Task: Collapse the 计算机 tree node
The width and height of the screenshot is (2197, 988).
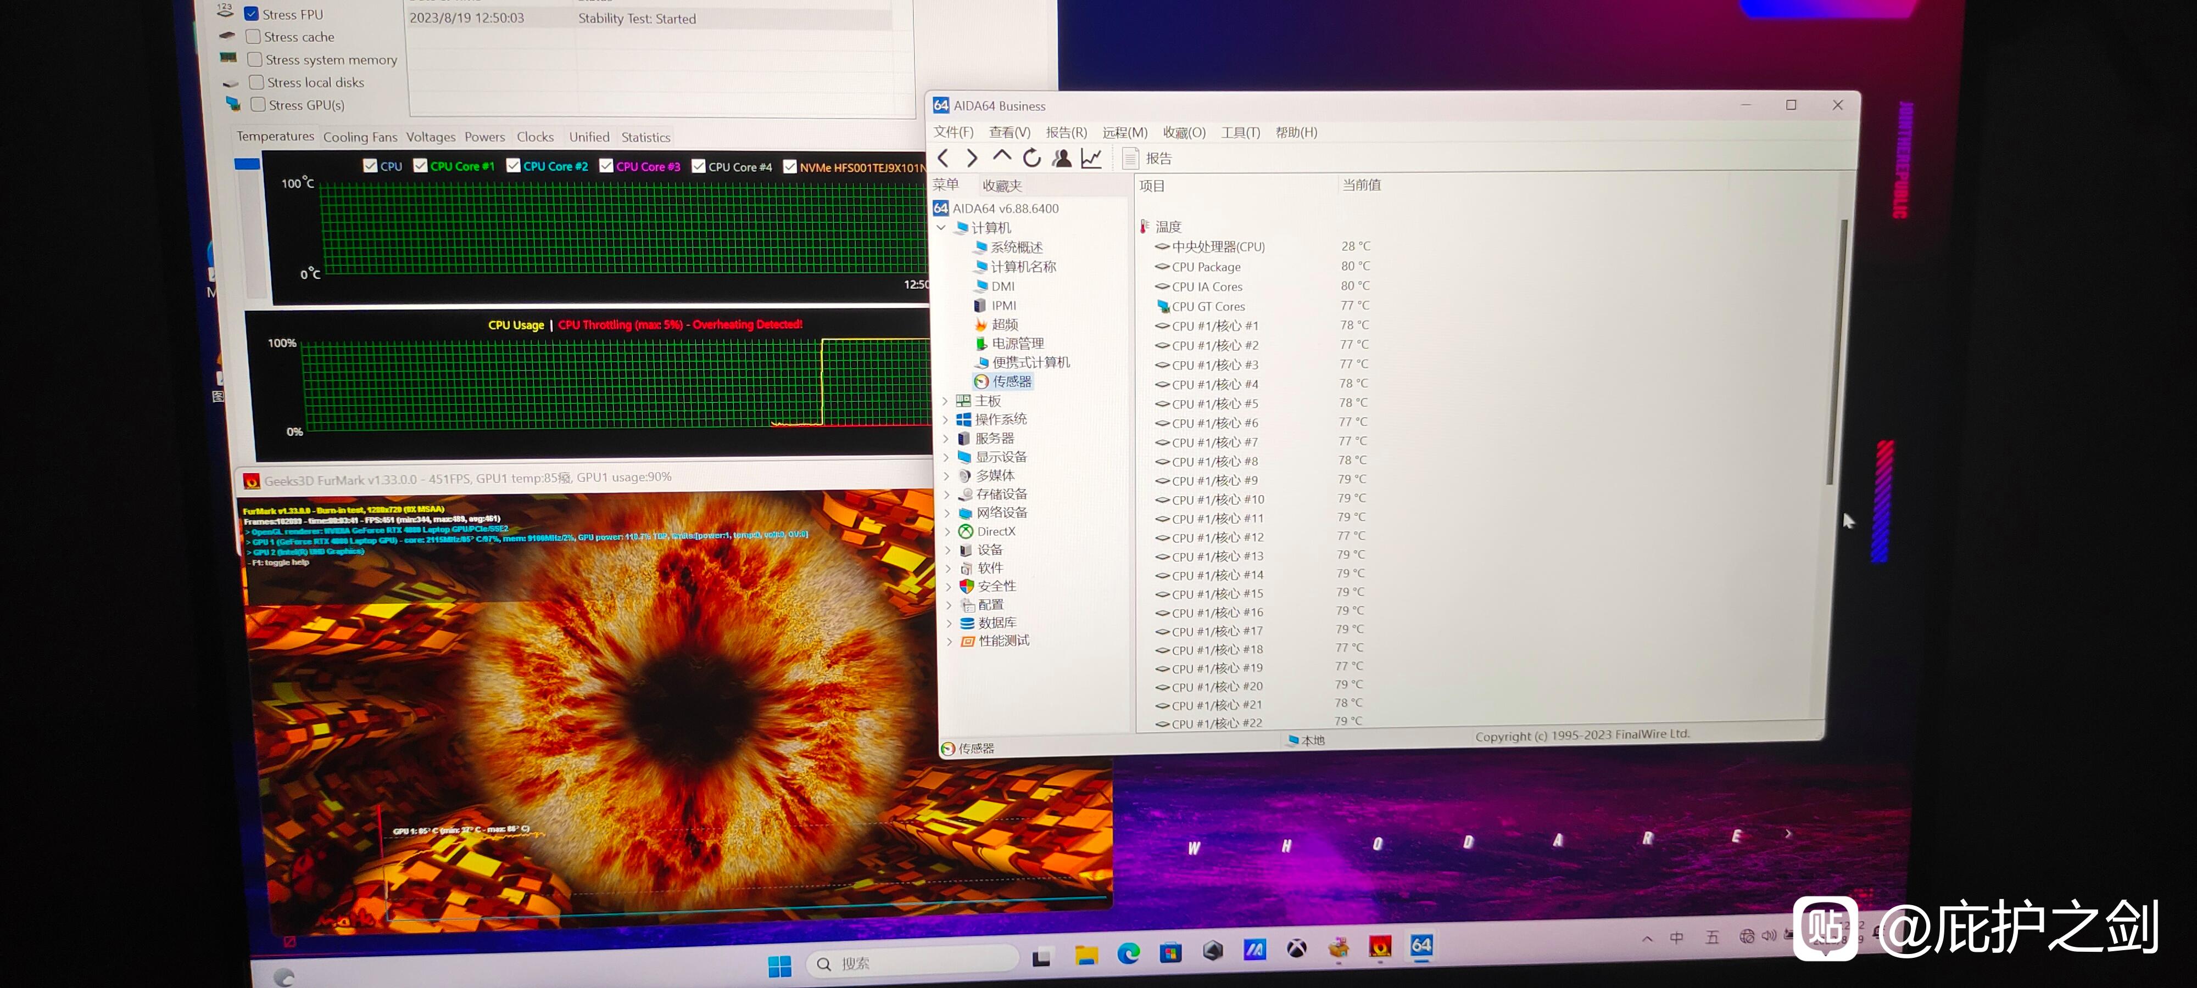Action: (x=941, y=228)
